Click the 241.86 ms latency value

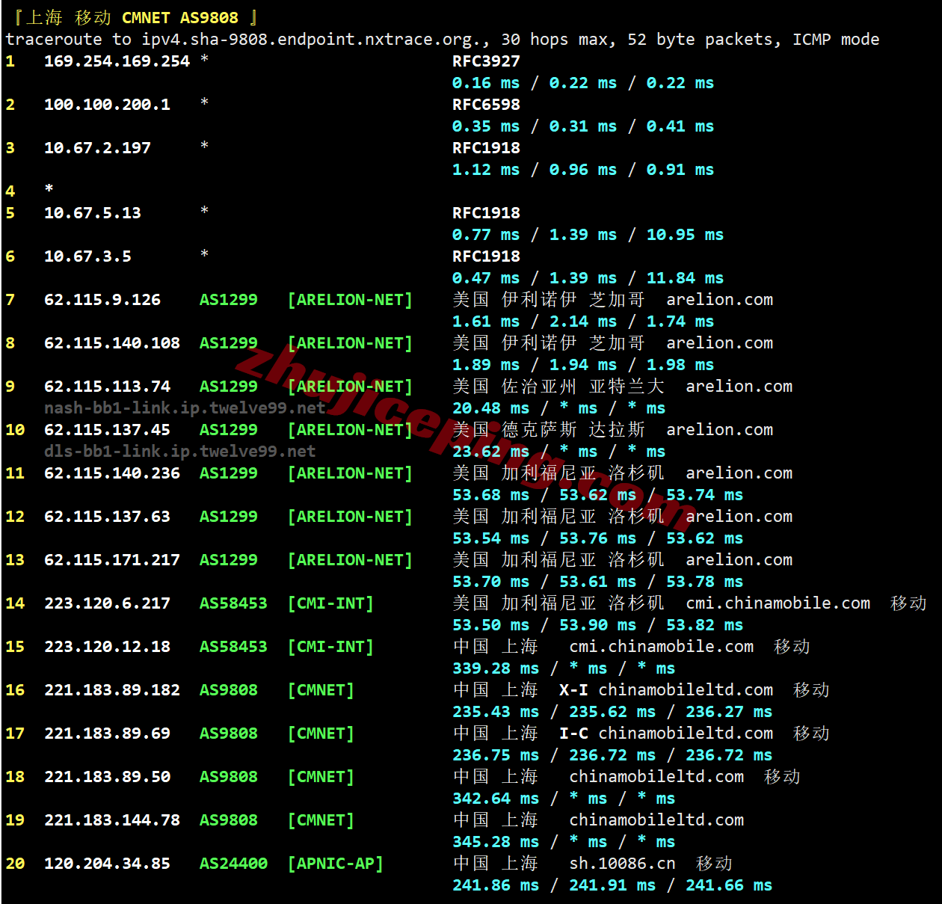[x=496, y=885]
